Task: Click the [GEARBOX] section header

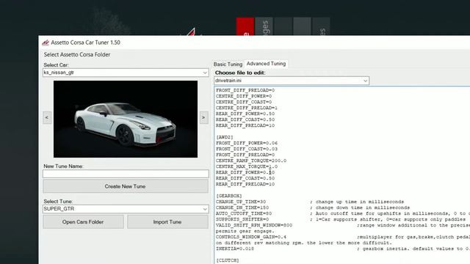Action: point(228,196)
